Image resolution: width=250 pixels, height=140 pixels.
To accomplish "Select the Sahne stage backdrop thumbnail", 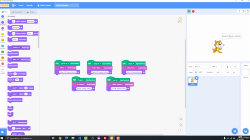I will point(246,72).
